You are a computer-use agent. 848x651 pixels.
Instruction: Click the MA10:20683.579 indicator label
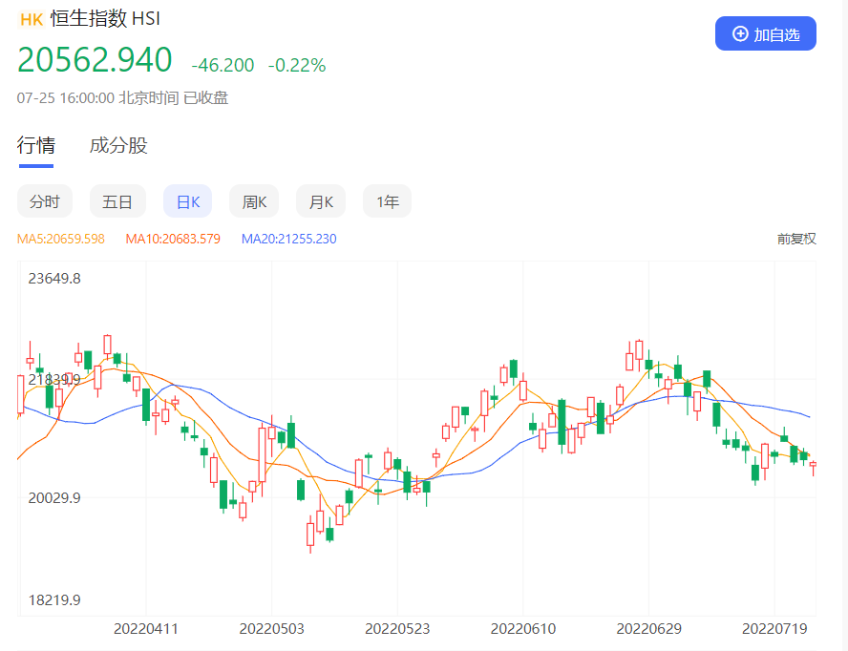pyautogui.click(x=173, y=239)
